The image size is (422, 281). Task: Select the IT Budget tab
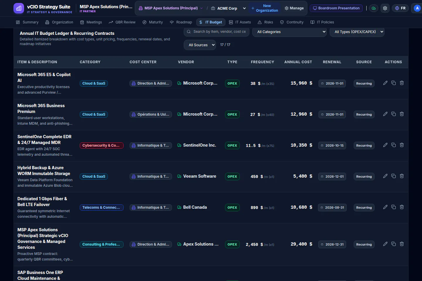tap(211, 22)
